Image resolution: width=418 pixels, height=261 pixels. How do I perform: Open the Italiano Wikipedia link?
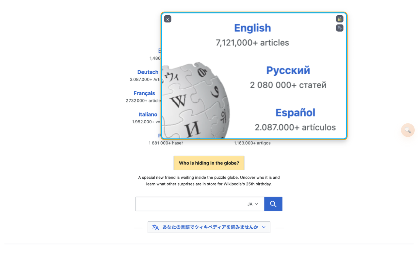pyautogui.click(x=148, y=115)
